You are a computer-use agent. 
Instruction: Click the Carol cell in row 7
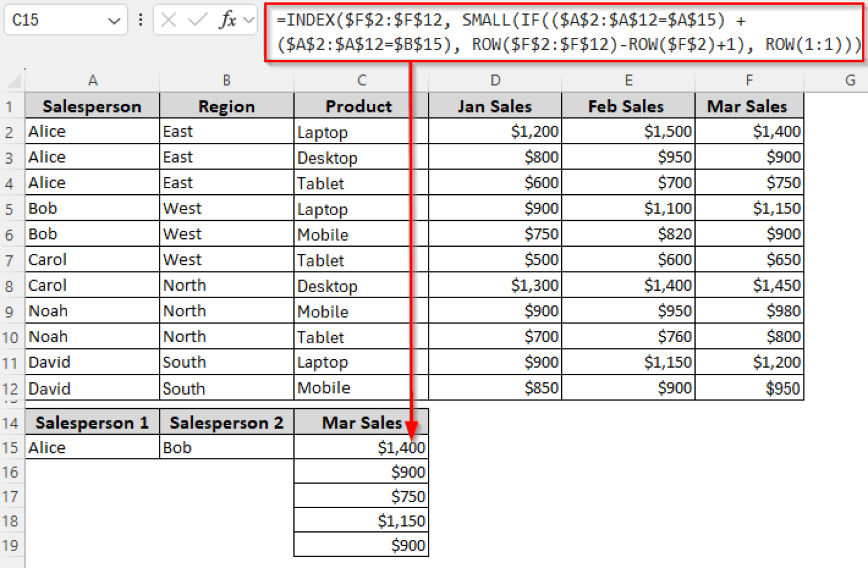[x=92, y=259]
